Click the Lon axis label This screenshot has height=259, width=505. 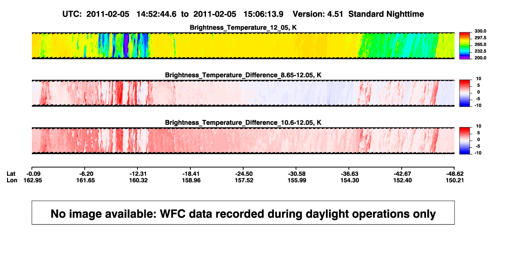[x=12, y=180]
